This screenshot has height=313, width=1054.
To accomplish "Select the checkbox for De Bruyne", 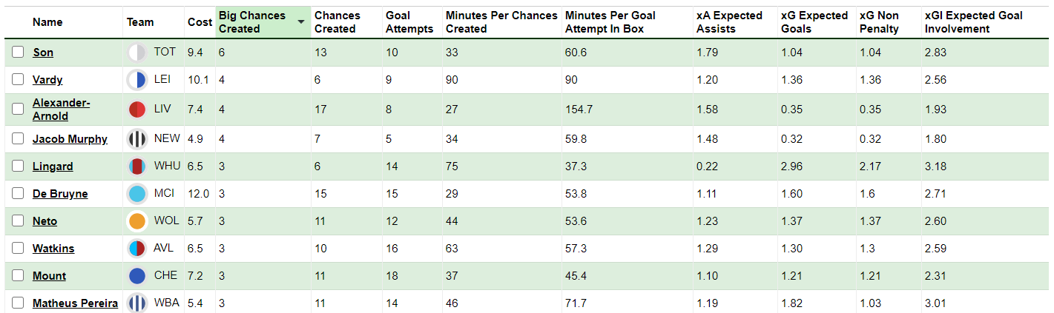I will pyautogui.click(x=18, y=194).
